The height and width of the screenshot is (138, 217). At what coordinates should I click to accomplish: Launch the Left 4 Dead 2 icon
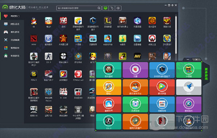coord(123,56)
